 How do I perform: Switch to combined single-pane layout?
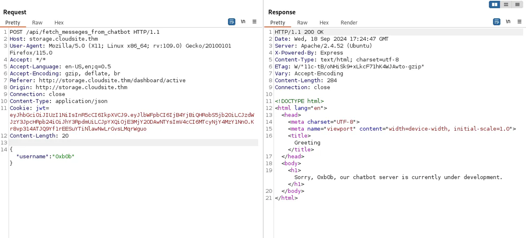(518, 4)
